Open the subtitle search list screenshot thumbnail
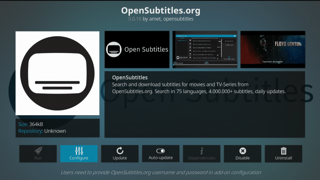Screen dimensions: 320x180 [205, 49]
